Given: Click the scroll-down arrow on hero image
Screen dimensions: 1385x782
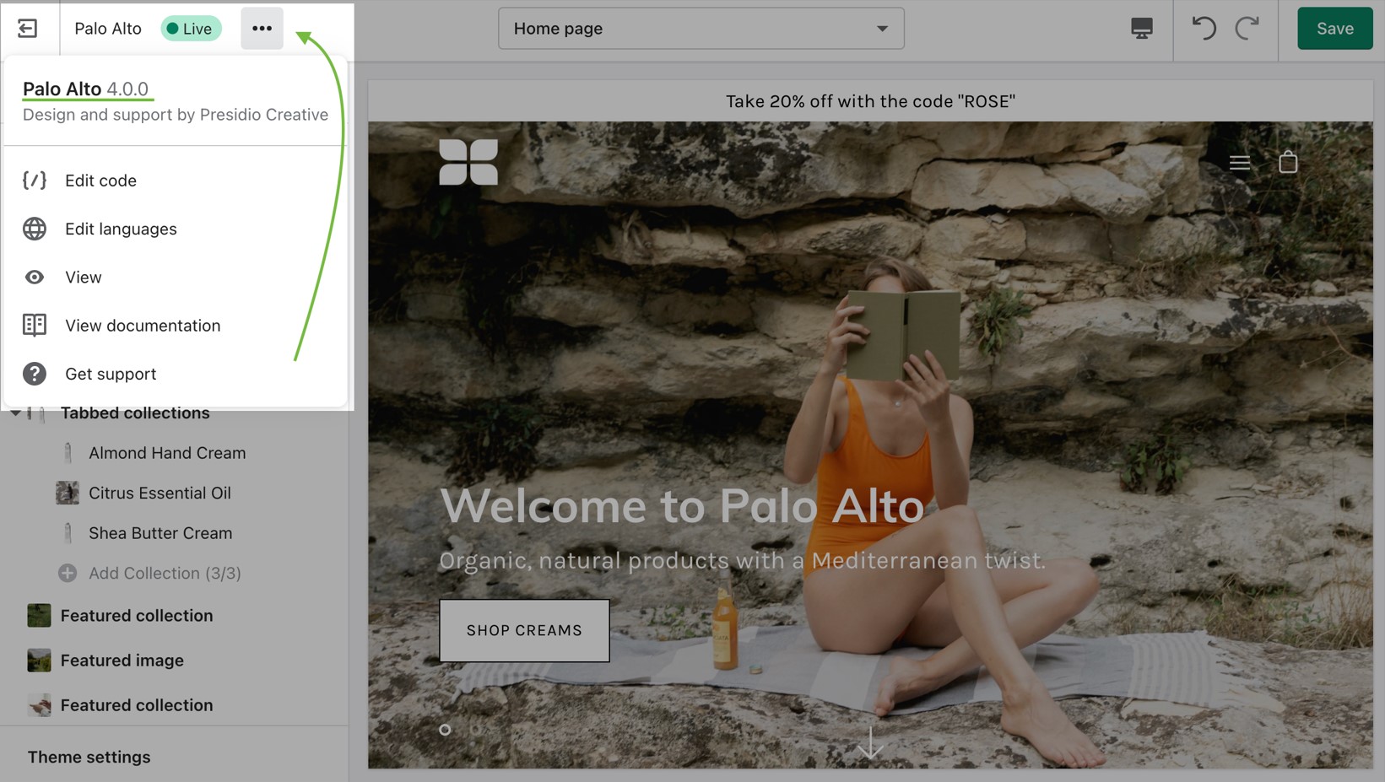Looking at the screenshot, I should [870, 743].
